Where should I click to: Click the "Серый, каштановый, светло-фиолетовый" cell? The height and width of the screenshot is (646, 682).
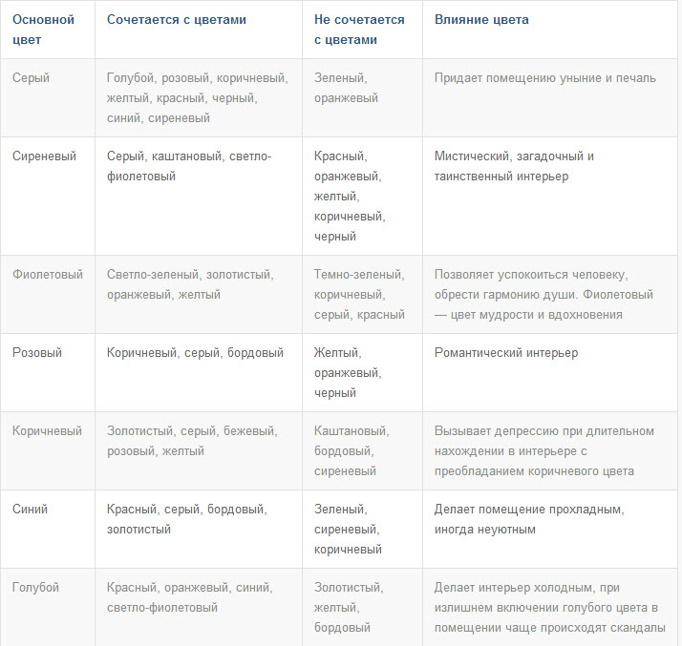click(189, 166)
